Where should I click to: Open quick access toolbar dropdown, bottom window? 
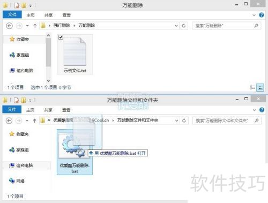(30, 101)
